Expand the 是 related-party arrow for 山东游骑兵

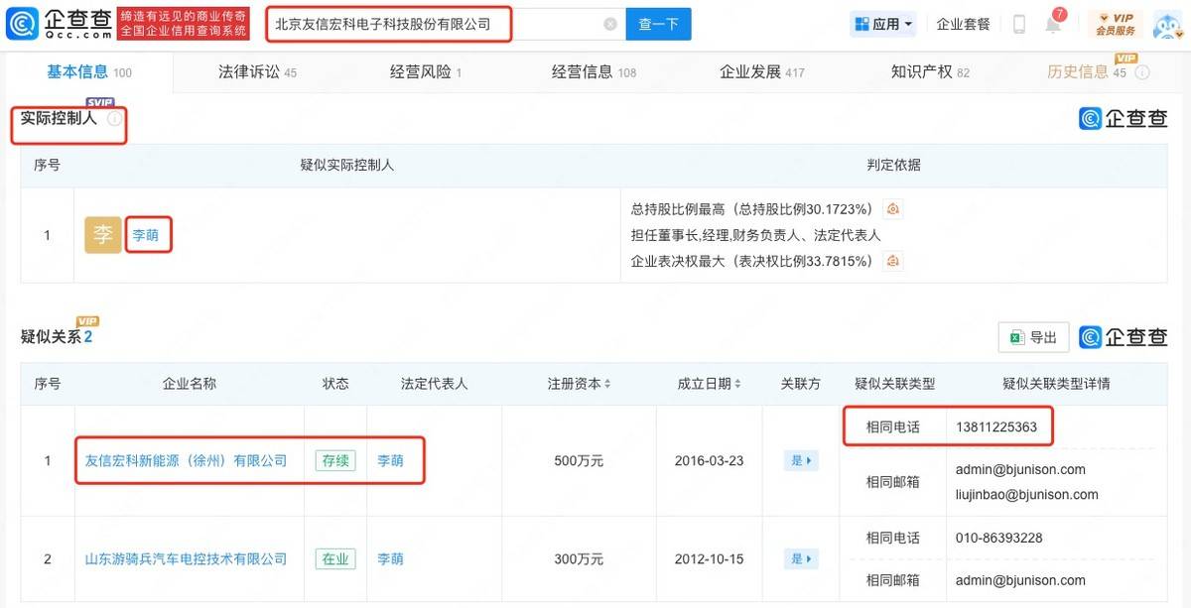800,559
